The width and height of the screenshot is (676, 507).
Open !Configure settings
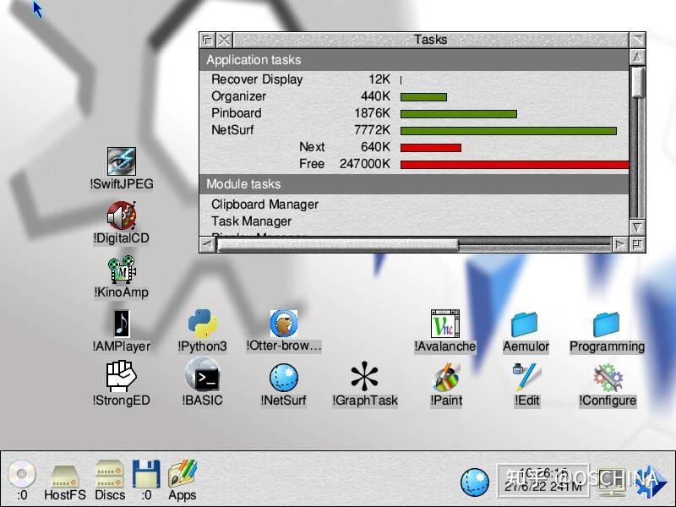(x=608, y=379)
